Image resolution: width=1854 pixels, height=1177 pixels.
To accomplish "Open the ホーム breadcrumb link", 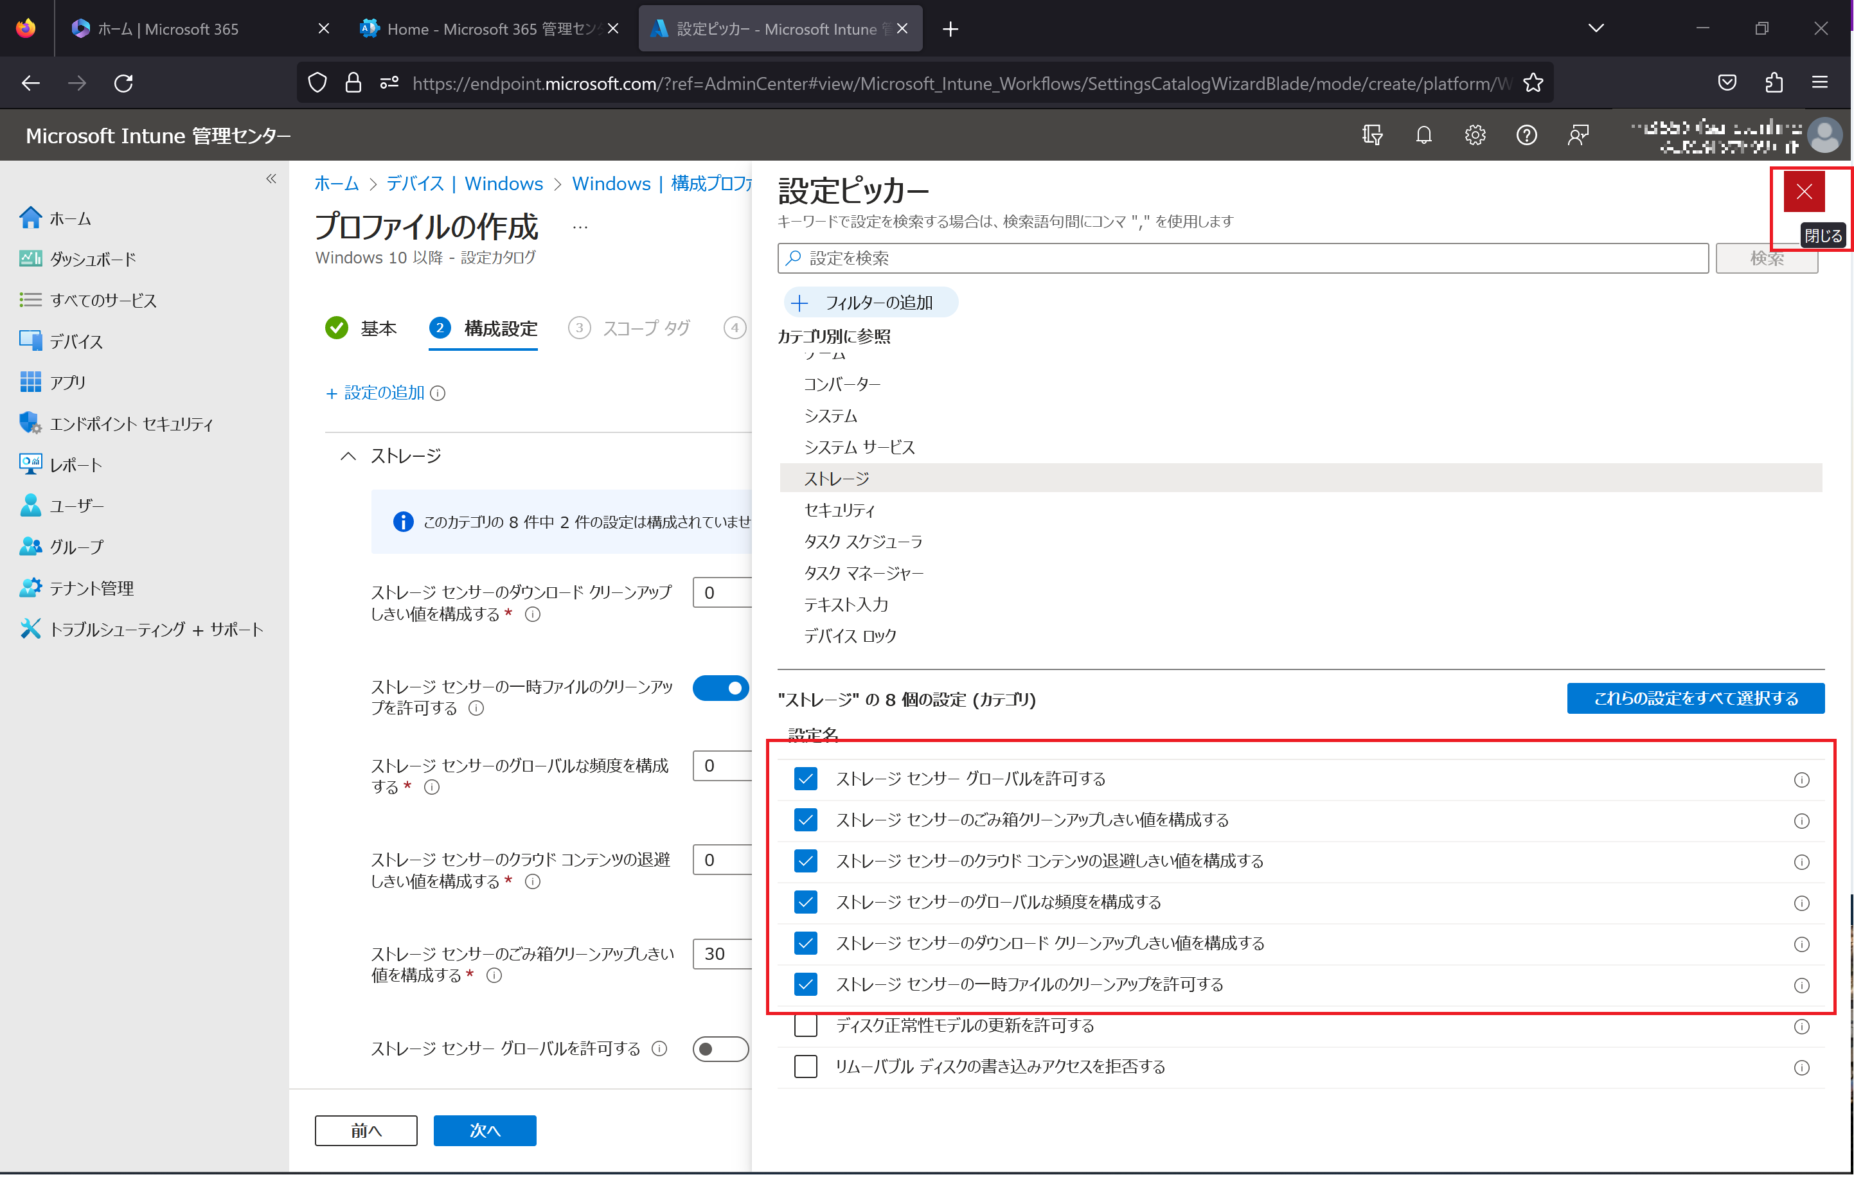I will click(337, 183).
